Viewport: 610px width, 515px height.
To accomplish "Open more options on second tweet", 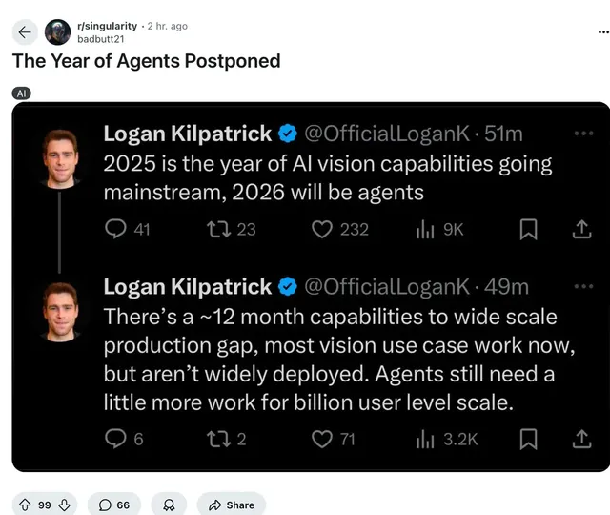I will pyautogui.click(x=583, y=286).
